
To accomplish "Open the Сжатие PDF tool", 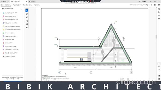I will [9, 43].
